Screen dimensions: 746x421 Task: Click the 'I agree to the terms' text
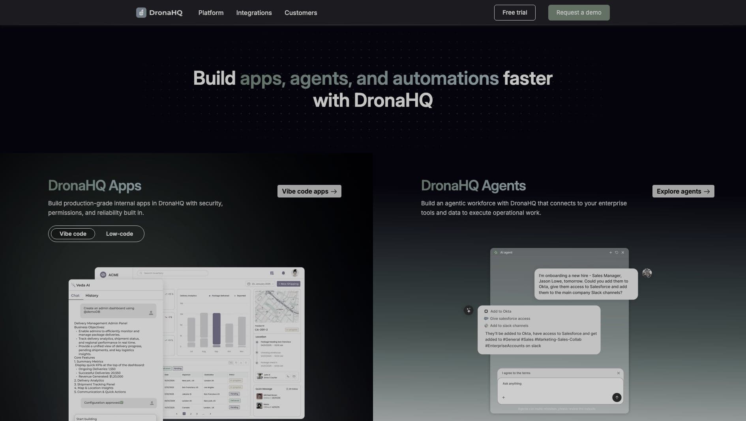(x=516, y=373)
